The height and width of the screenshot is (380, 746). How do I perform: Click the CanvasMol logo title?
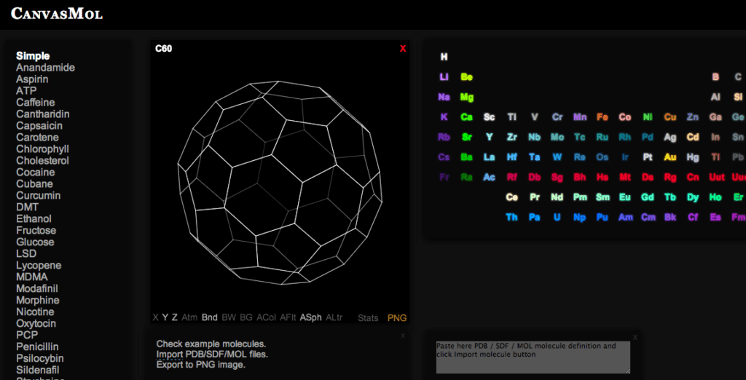(x=57, y=14)
